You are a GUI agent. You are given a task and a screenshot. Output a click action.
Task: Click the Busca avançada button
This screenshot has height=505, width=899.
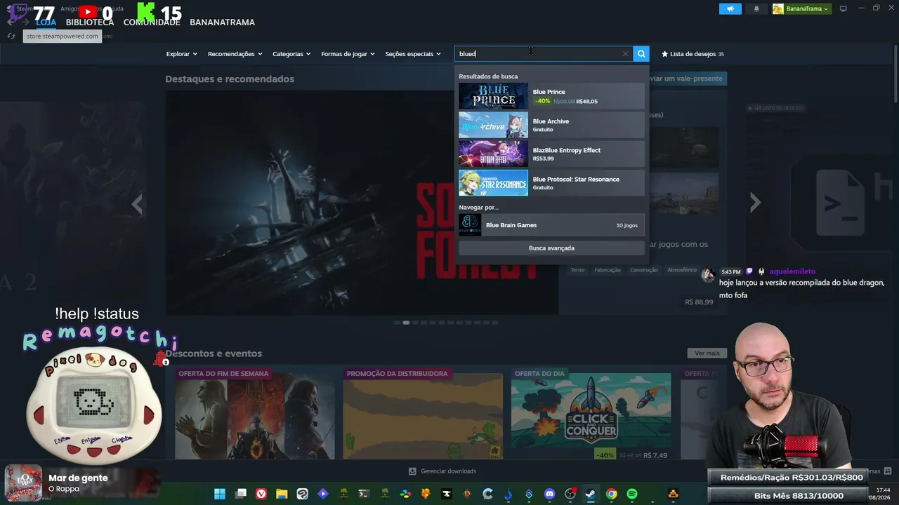pos(551,248)
